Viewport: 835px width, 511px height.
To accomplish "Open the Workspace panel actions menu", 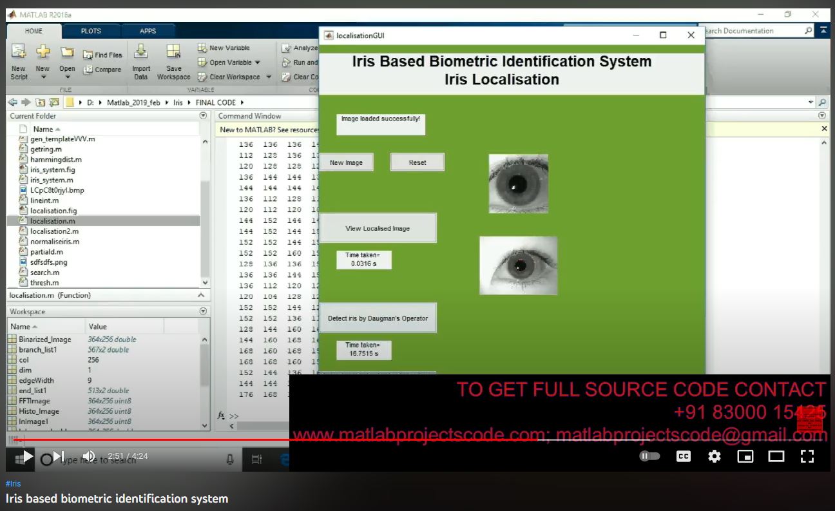I will [x=203, y=311].
